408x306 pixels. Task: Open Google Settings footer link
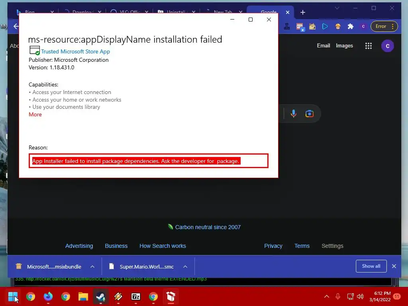click(332, 246)
